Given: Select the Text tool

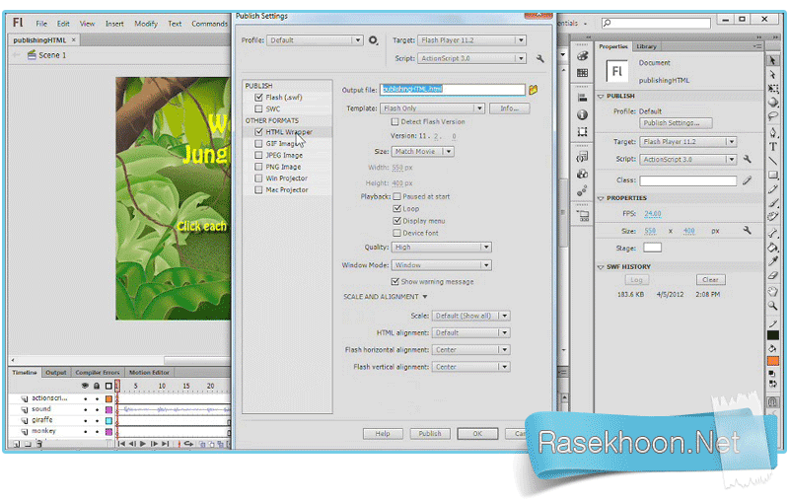Looking at the screenshot, I should point(773,146).
